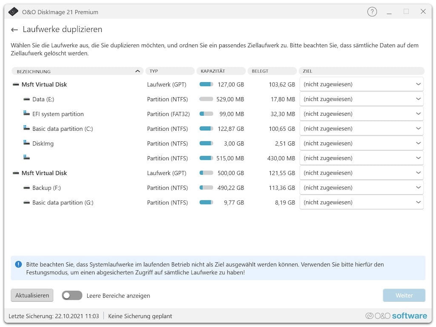Screen dimensions: 436x327
Task: Sort by Bezeichnung column header
Action: [77, 71]
